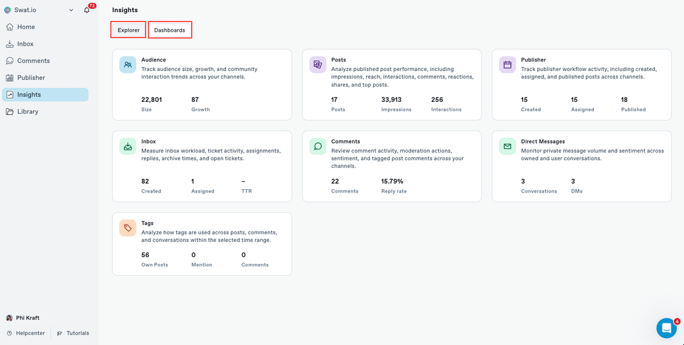This screenshot has width=684, height=345.
Task: Click the Audience Growth value 87
Action: pos(195,99)
